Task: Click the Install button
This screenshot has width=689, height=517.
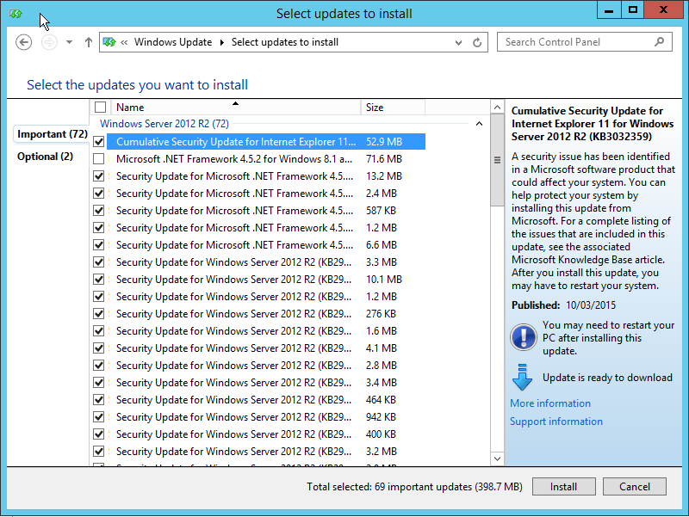Action: click(564, 487)
